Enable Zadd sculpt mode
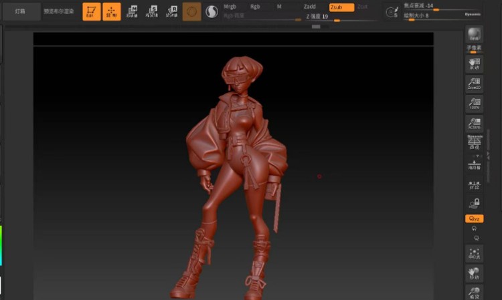Screen dimensions: 502x300 click(x=310, y=6)
